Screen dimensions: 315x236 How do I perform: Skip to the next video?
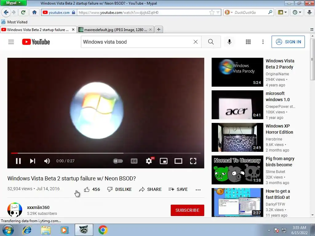tap(33, 161)
